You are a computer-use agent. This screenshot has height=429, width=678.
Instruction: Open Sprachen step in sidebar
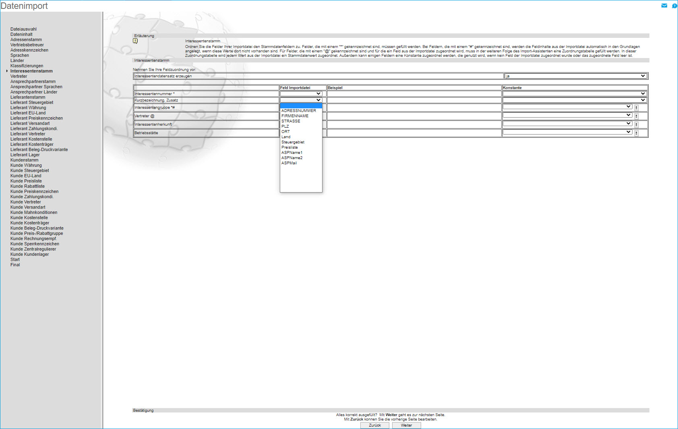tap(20, 55)
